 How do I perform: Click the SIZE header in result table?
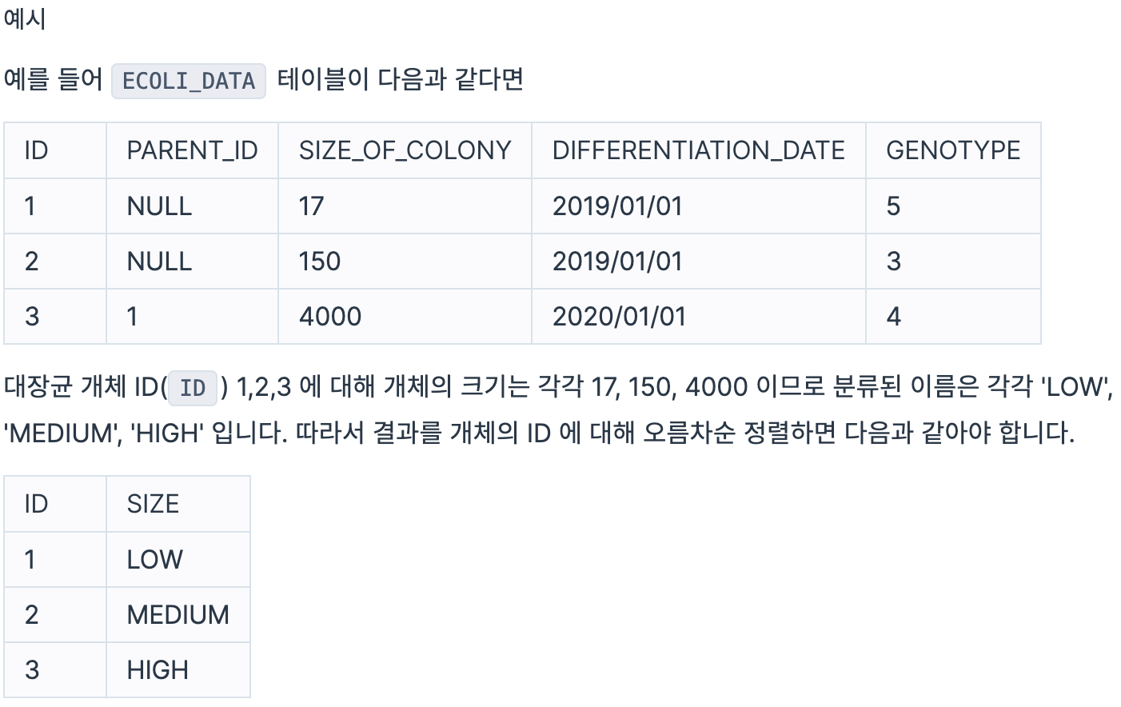pos(178,504)
